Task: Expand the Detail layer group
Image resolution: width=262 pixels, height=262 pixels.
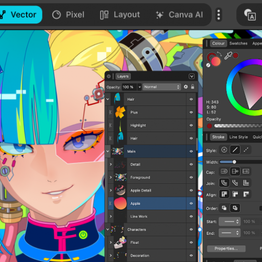Action: (x=111, y=164)
